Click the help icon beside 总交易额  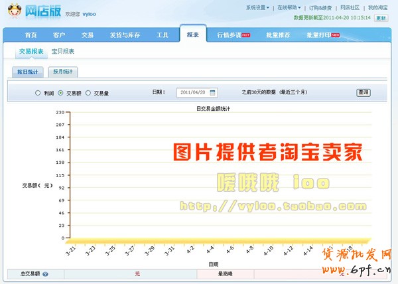tap(45, 273)
